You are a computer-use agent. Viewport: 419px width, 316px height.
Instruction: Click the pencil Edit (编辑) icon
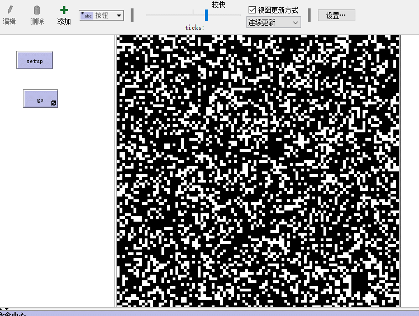[x=10, y=9]
